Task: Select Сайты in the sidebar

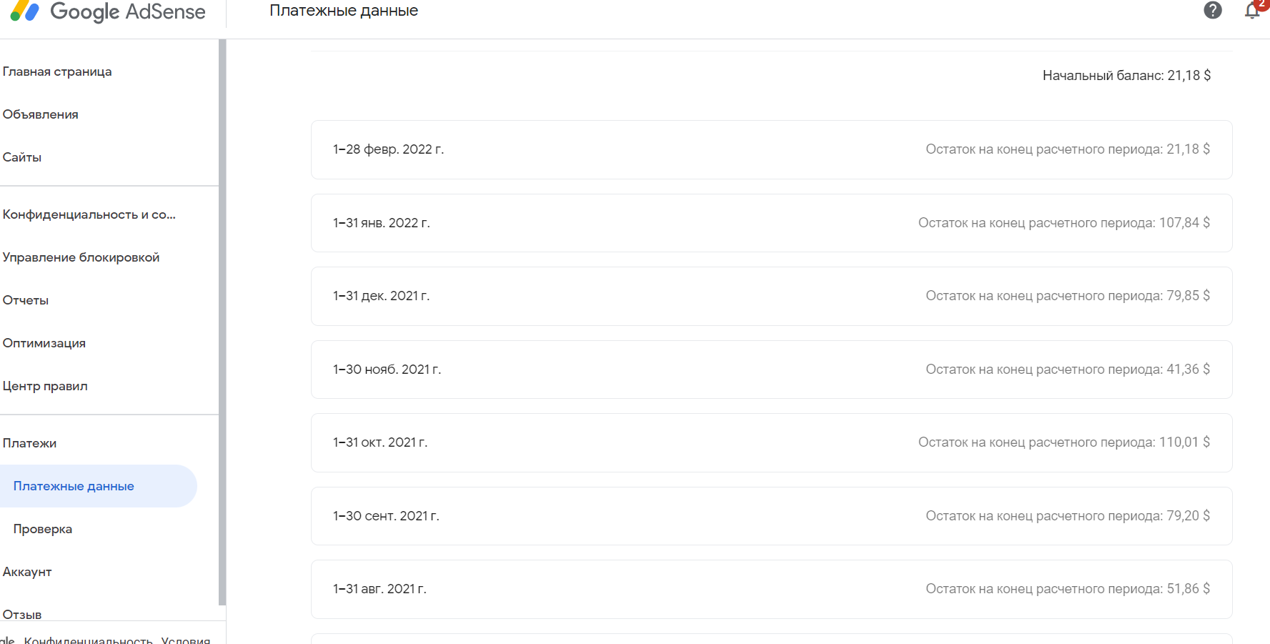Action: pos(22,157)
